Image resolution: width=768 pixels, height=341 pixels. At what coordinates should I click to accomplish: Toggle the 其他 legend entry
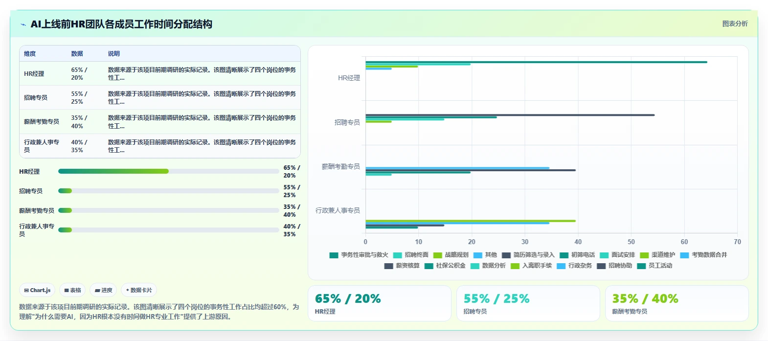pyautogui.click(x=485, y=255)
